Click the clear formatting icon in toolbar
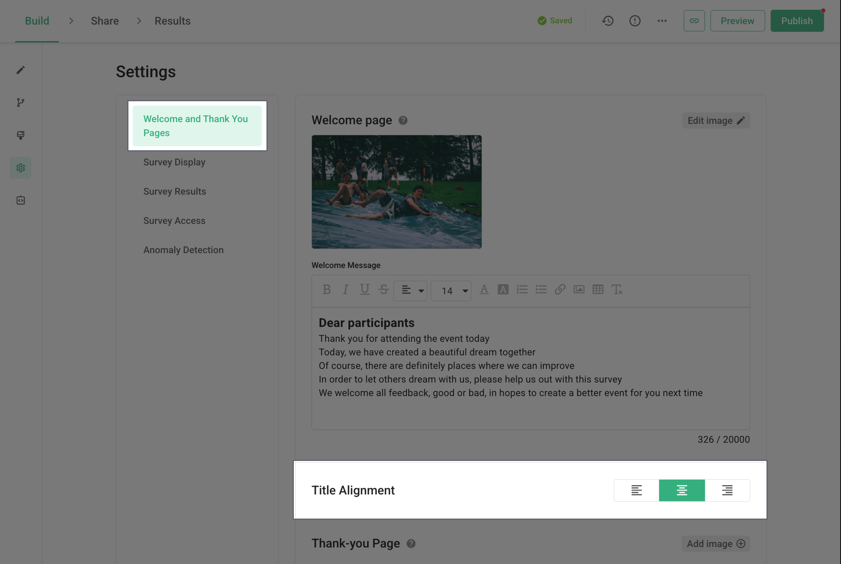841x564 pixels. pos(617,290)
